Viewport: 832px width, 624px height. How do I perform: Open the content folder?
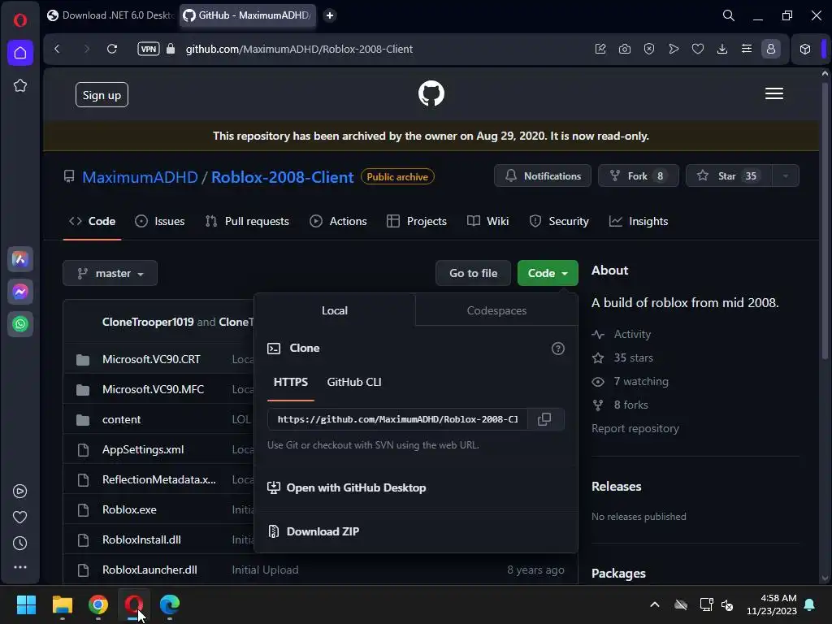[x=122, y=419]
